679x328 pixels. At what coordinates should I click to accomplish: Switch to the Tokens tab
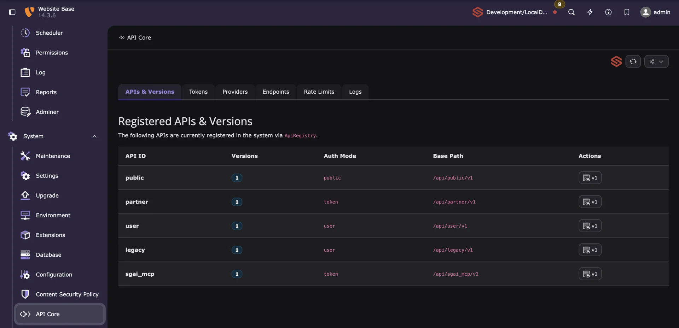click(x=198, y=92)
